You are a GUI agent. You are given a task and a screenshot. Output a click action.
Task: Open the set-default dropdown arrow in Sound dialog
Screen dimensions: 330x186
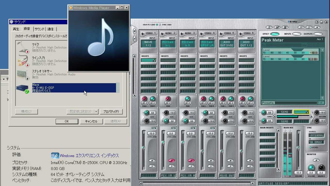click(96, 112)
